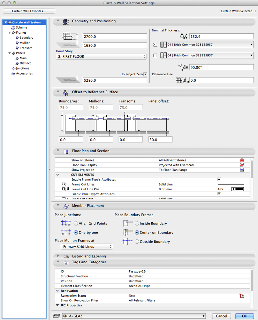This screenshot has width=258, height=320.
Task: Collapse the Geometry and Positioning panel
Action: coord(58,21)
